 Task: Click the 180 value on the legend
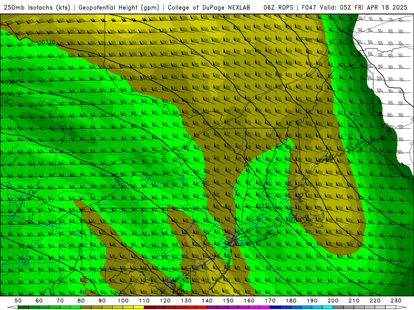[291, 301]
